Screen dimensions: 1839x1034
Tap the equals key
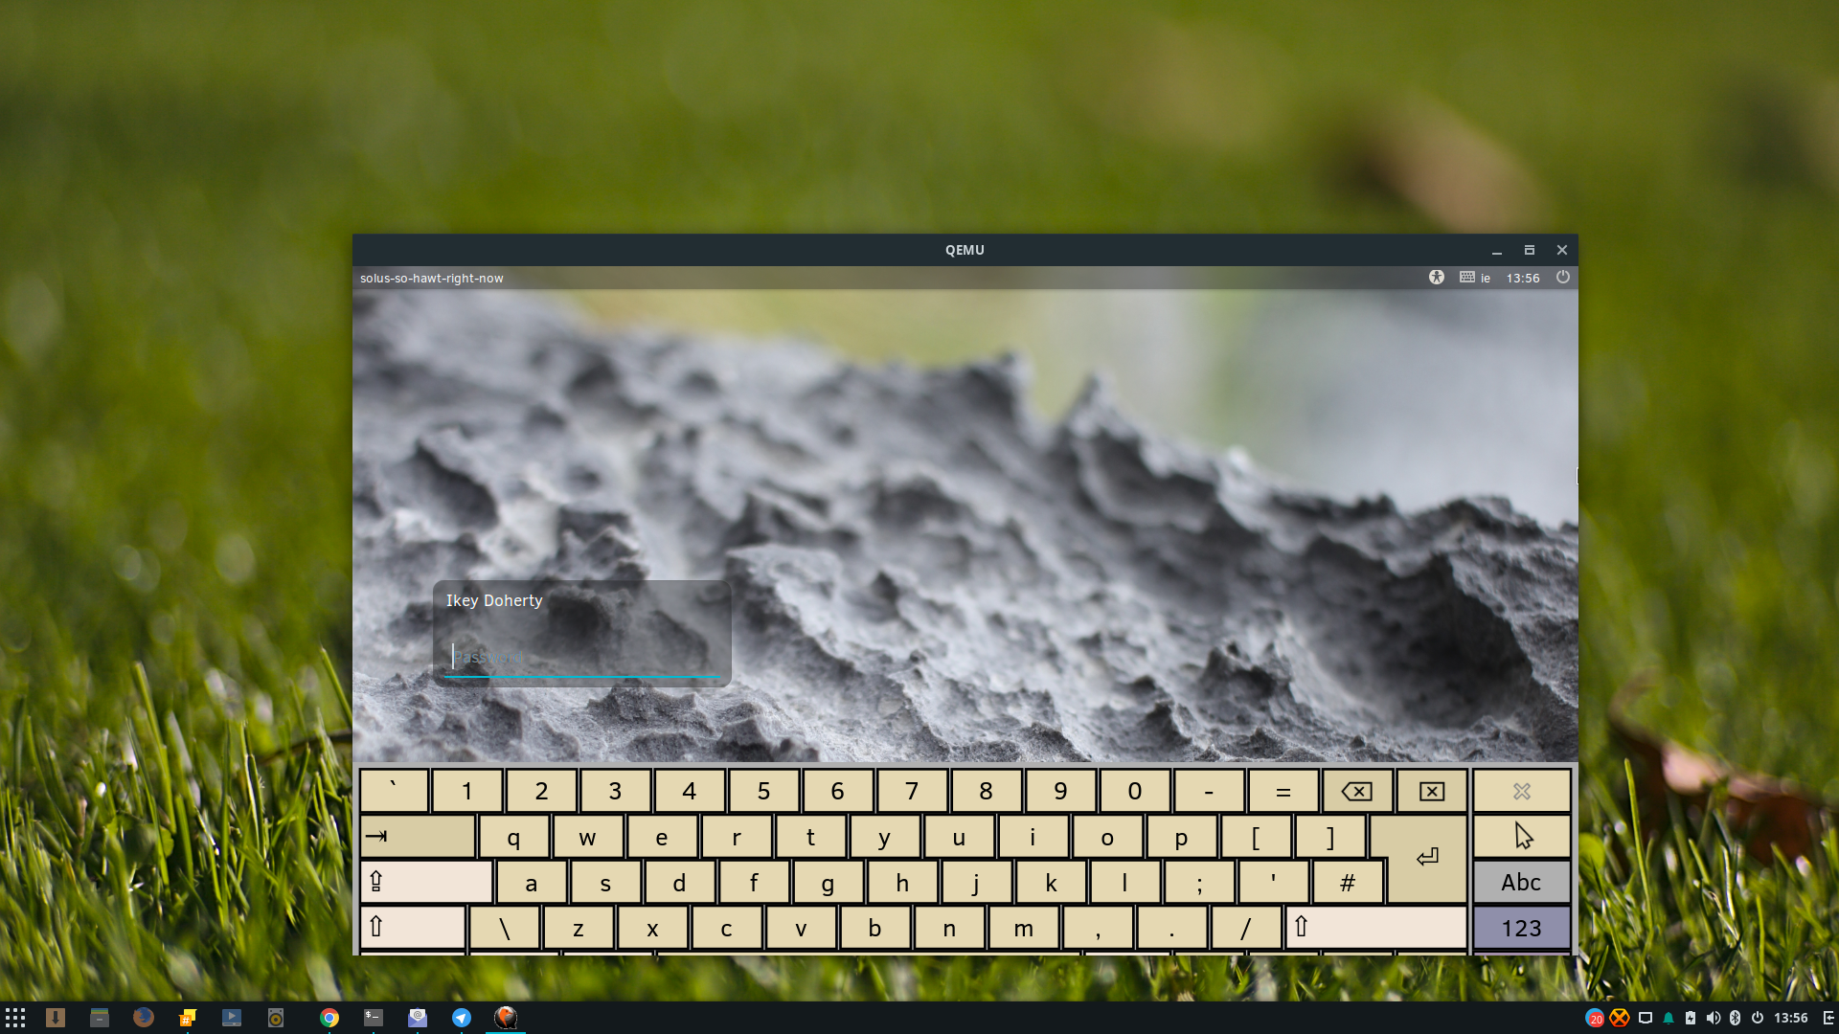[1283, 791]
